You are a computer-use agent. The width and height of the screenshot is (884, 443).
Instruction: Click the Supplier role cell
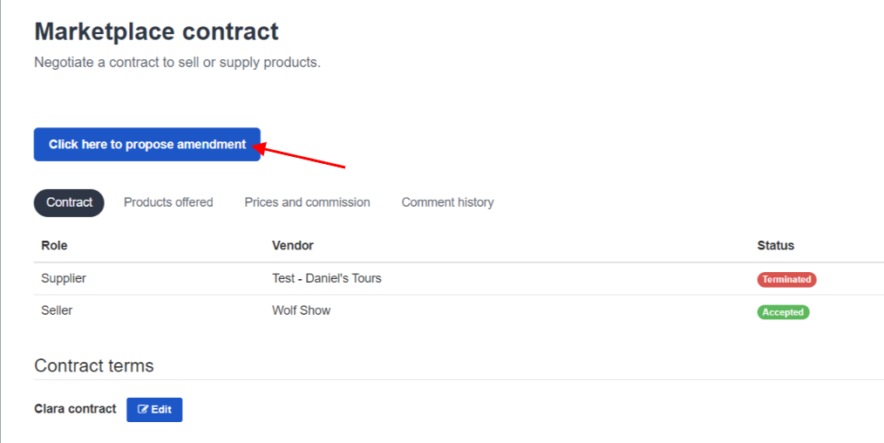(x=64, y=278)
